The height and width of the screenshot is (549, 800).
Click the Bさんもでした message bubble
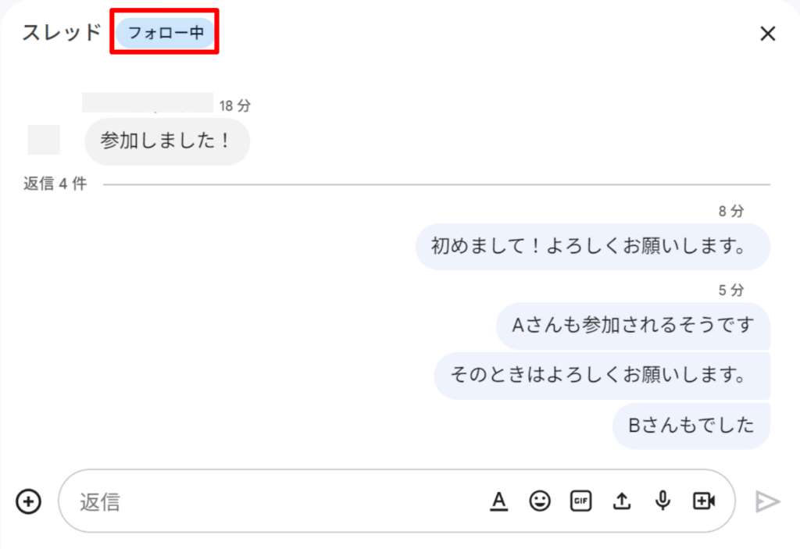pyautogui.click(x=691, y=426)
